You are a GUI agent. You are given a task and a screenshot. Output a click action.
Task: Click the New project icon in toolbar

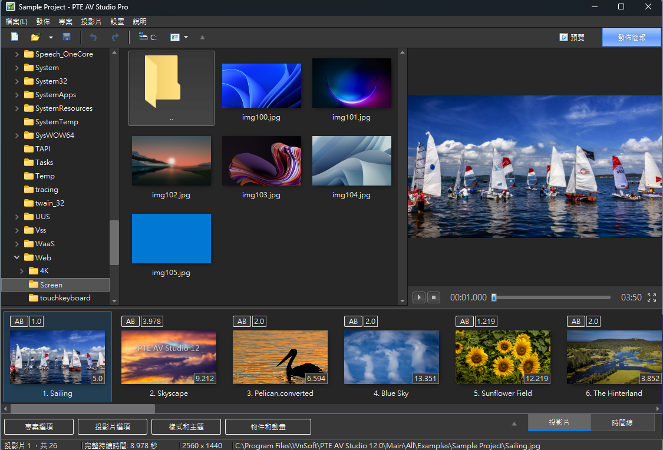tap(15, 37)
